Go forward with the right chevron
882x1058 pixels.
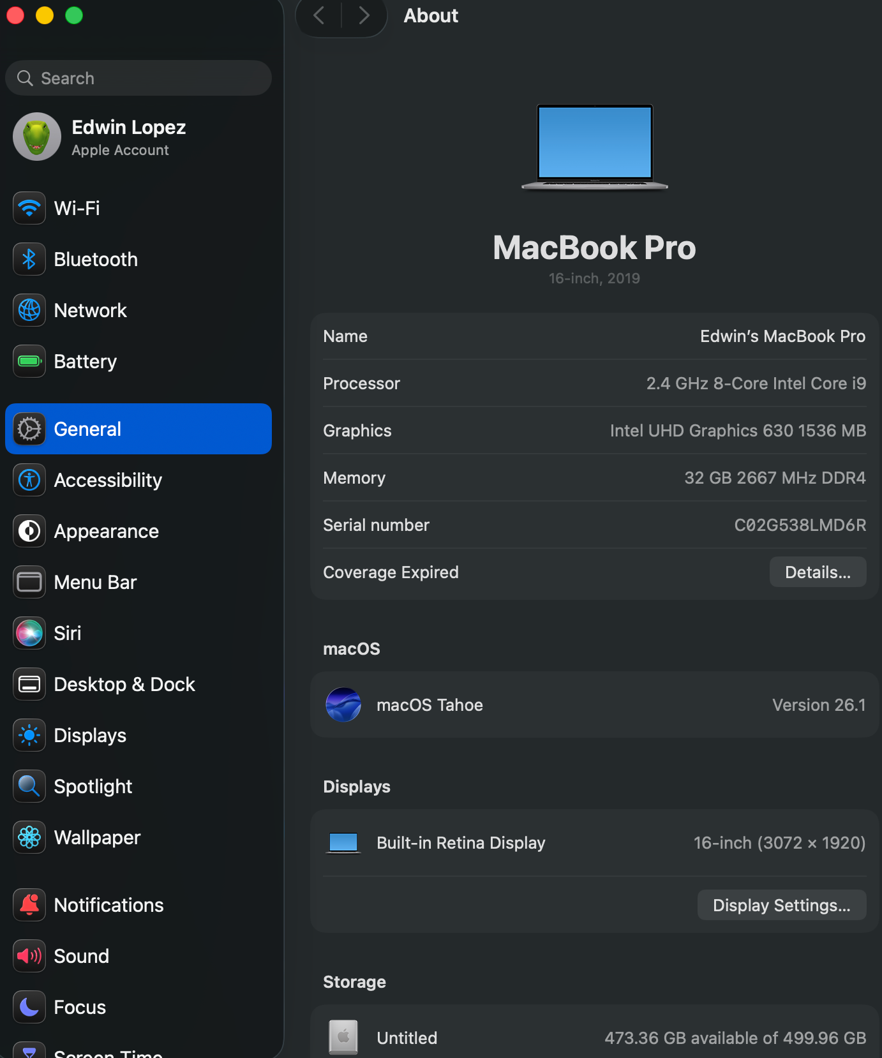click(x=364, y=15)
